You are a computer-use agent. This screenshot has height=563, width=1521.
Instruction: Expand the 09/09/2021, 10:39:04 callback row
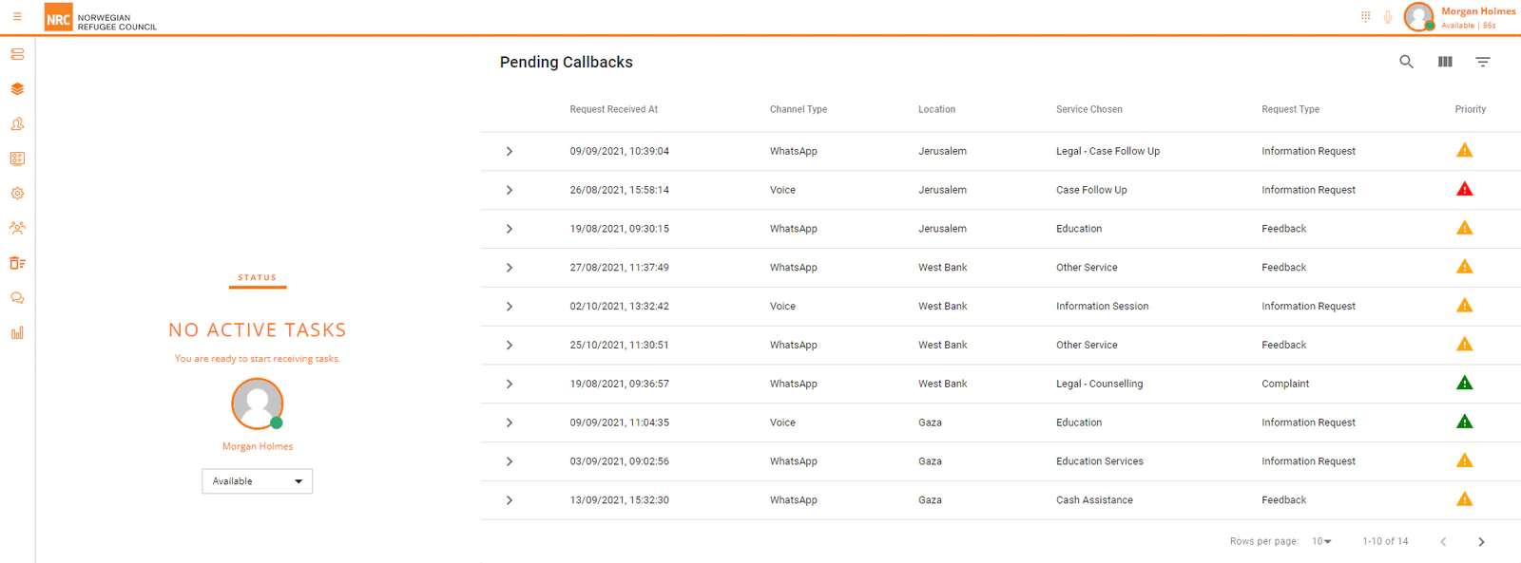(510, 151)
